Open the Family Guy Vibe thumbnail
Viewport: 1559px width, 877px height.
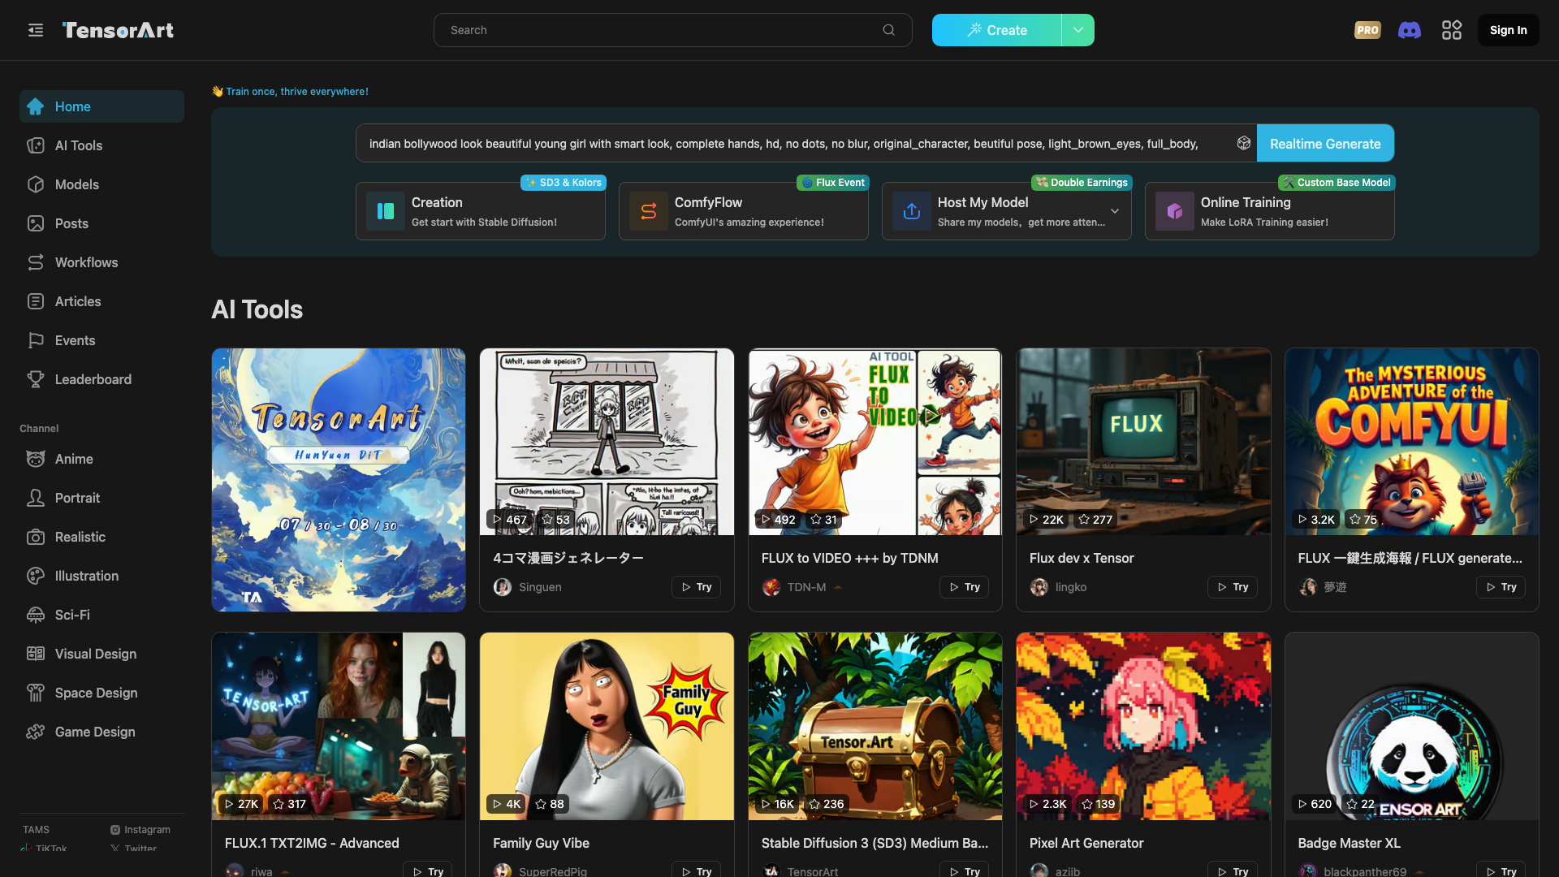click(x=607, y=726)
